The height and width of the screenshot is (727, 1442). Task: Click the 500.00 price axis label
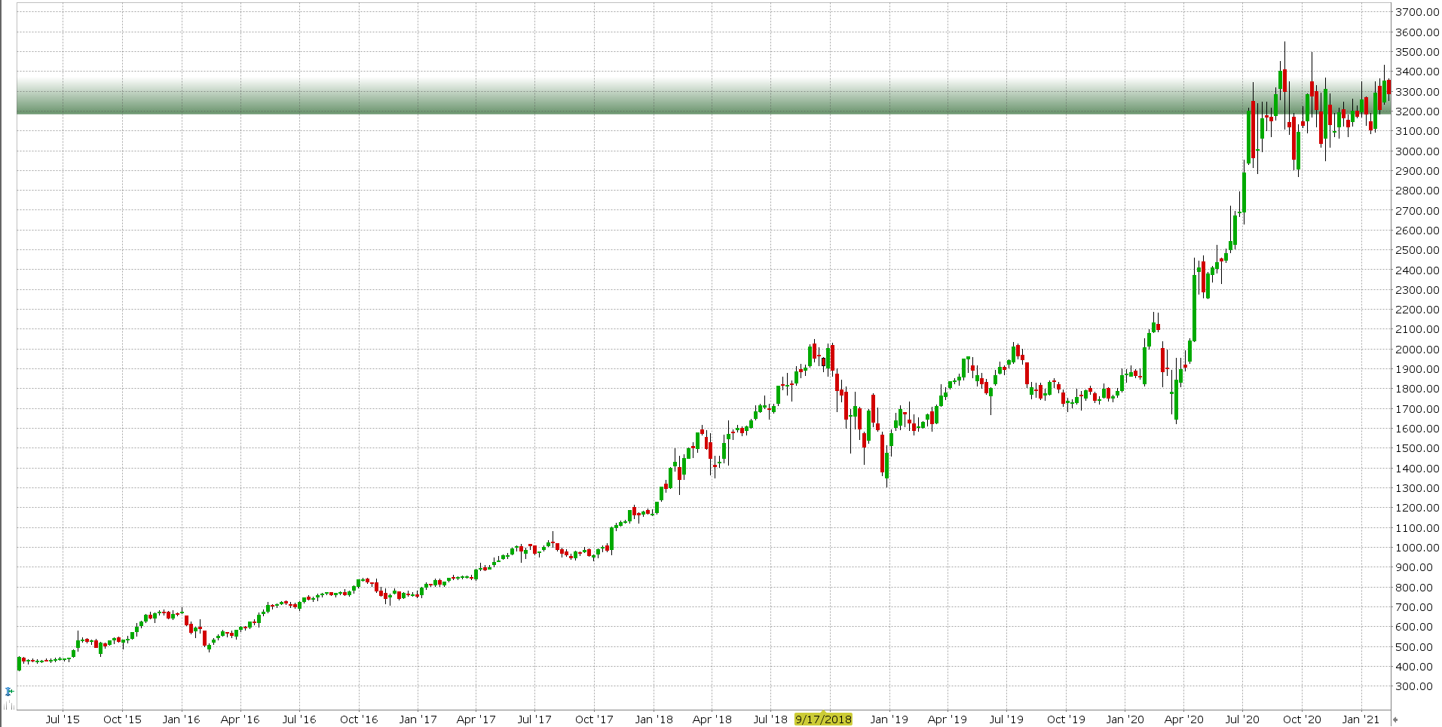(x=1414, y=647)
